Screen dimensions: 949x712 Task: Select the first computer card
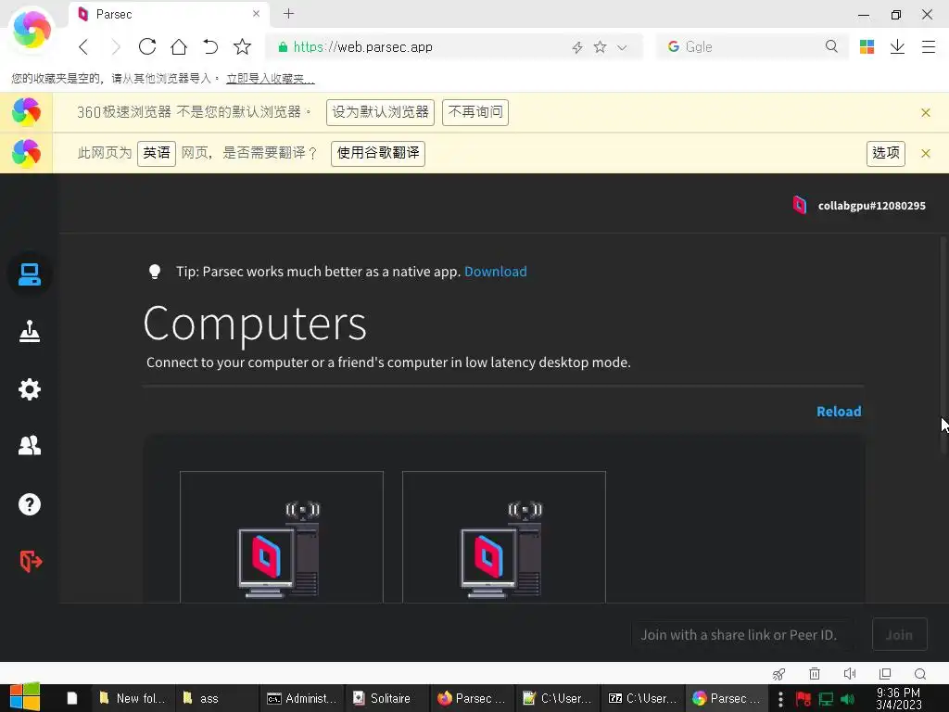click(282, 537)
